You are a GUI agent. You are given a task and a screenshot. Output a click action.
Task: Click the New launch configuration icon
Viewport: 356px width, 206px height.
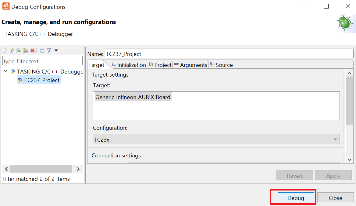(5, 50)
